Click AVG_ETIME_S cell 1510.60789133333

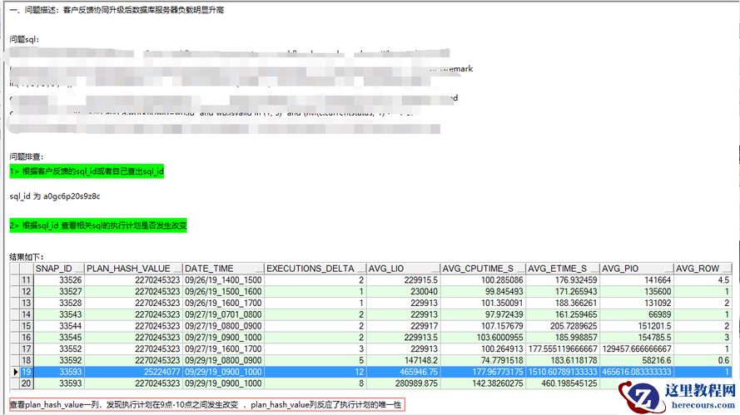pos(562,372)
